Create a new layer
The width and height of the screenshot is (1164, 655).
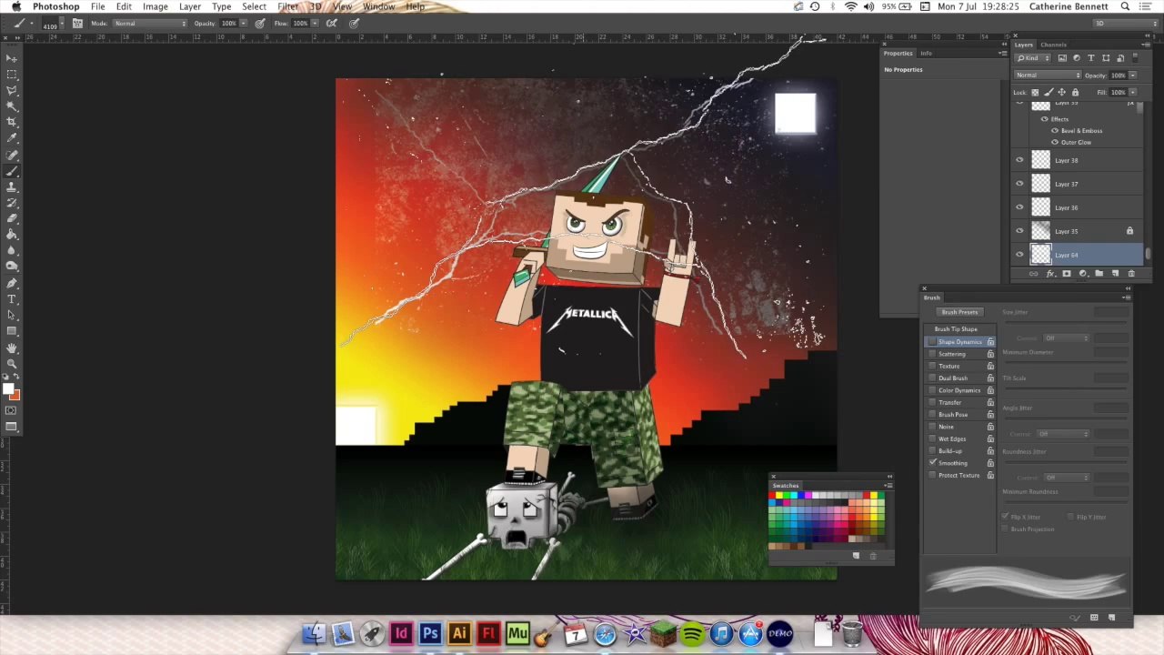[1115, 274]
